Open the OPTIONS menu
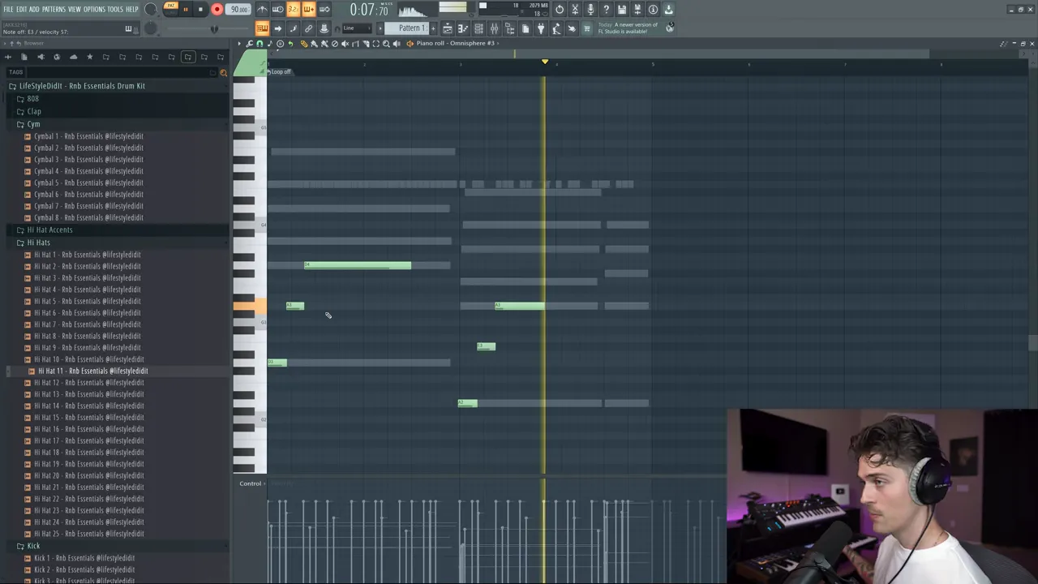 pos(94,10)
